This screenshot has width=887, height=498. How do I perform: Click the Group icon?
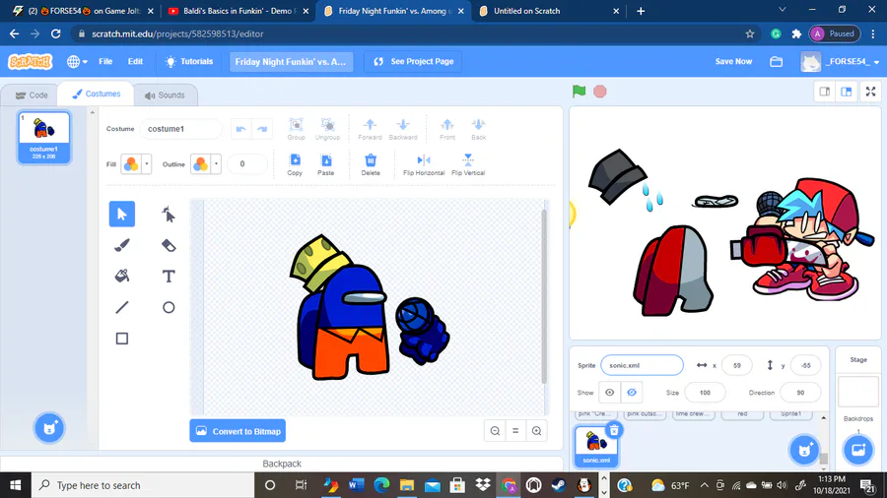[x=296, y=129]
